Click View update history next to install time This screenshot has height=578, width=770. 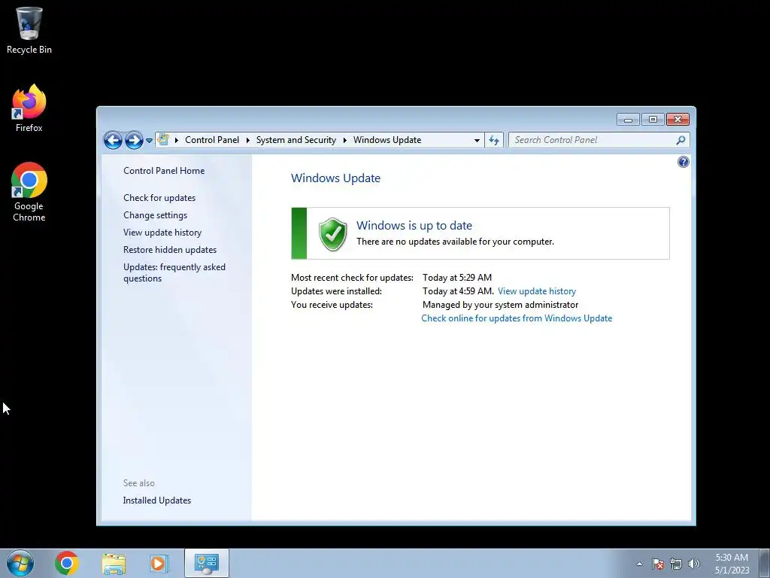537,291
